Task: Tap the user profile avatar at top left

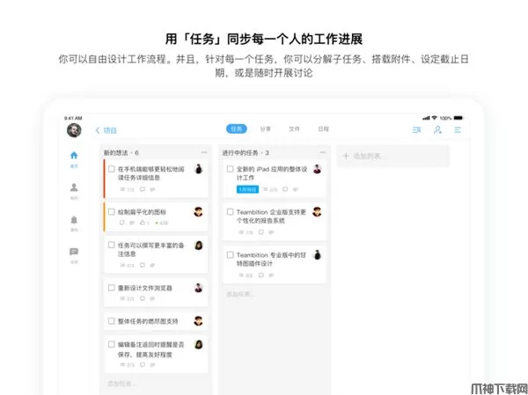Action: (x=74, y=130)
